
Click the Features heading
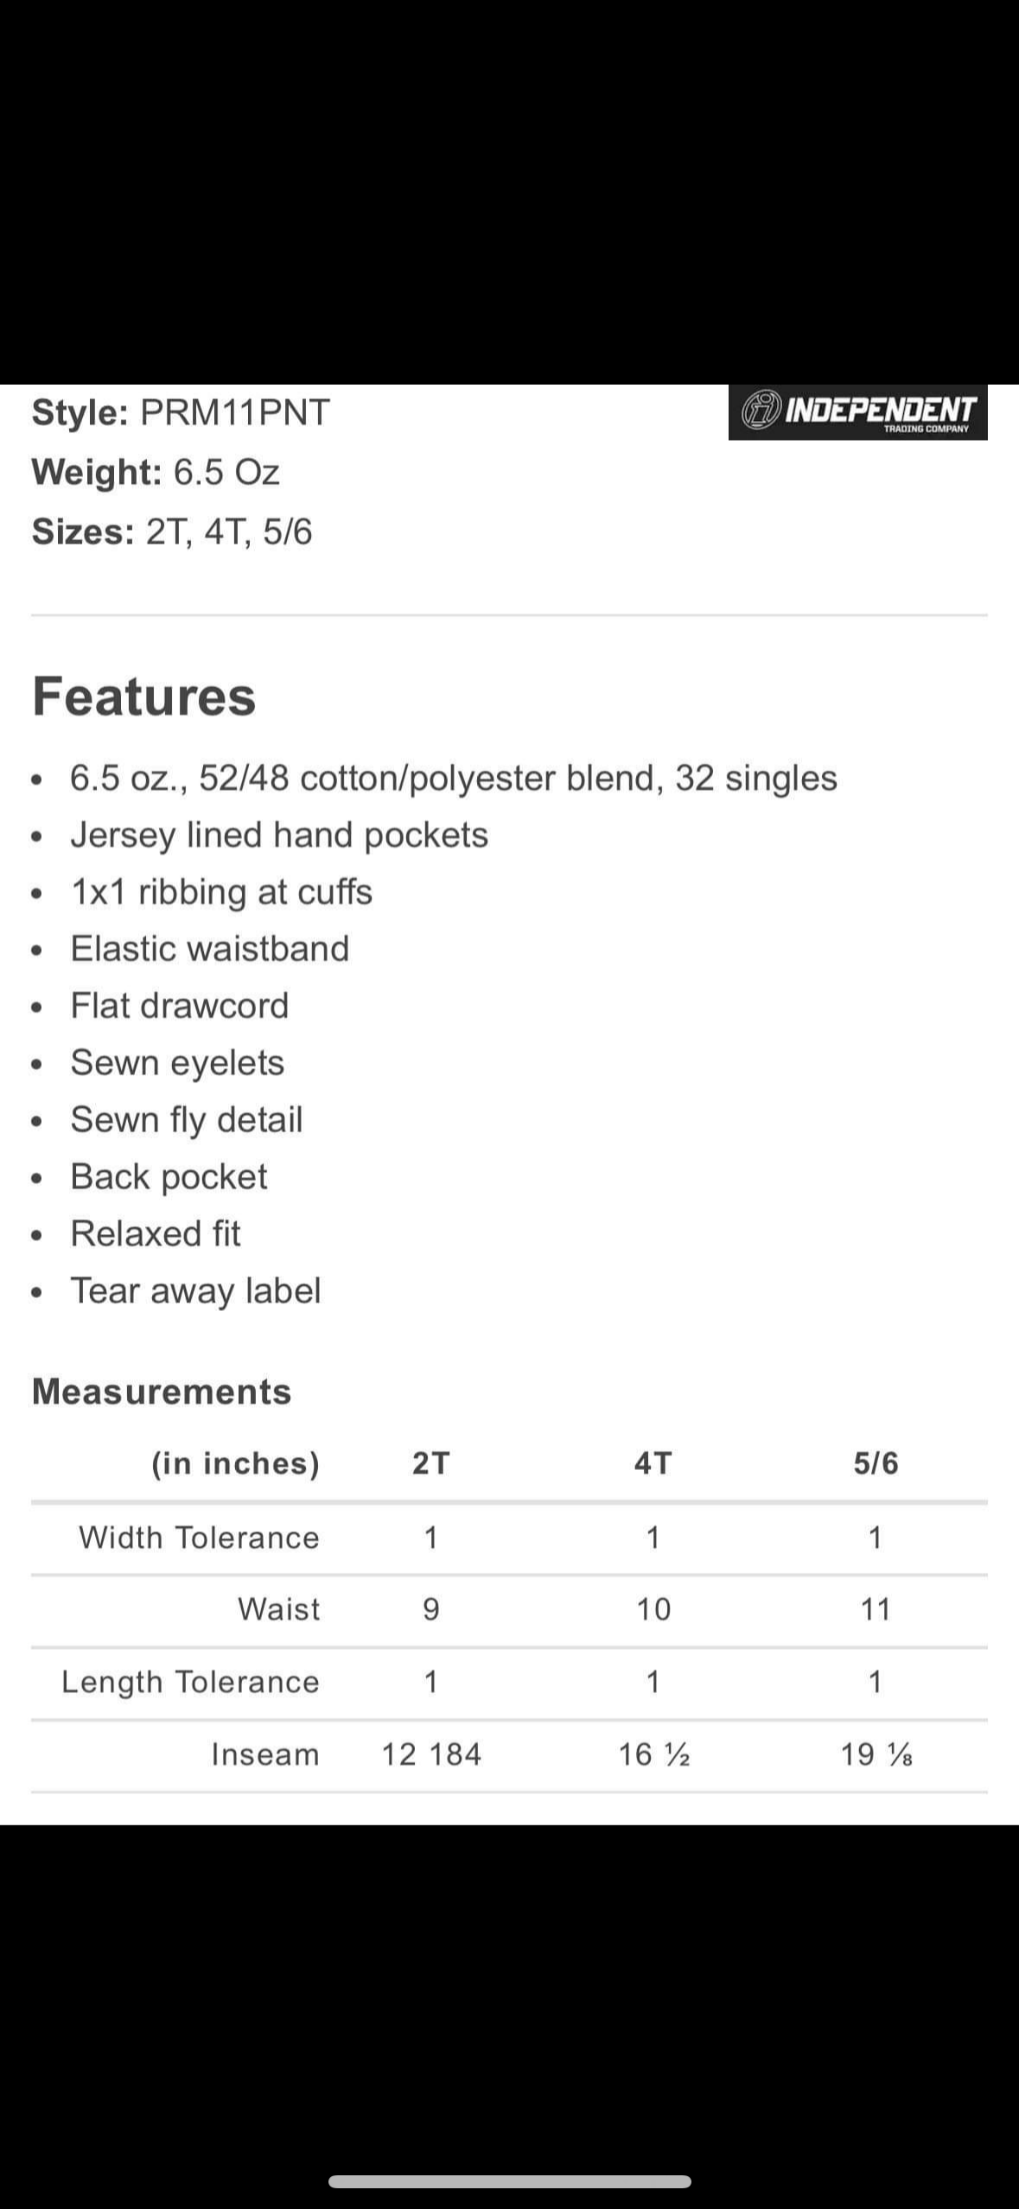pos(144,697)
